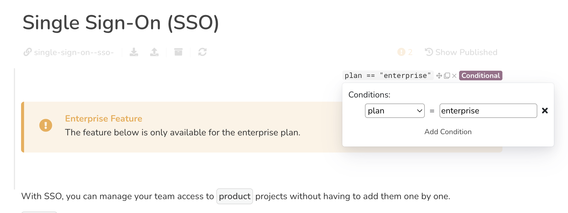Click the plan == "enterprise" expression label
The width and height of the screenshot is (568, 213).
(387, 76)
